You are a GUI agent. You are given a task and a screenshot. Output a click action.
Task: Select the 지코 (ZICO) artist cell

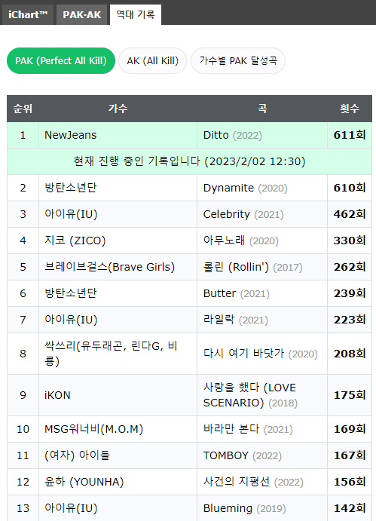pyautogui.click(x=118, y=241)
